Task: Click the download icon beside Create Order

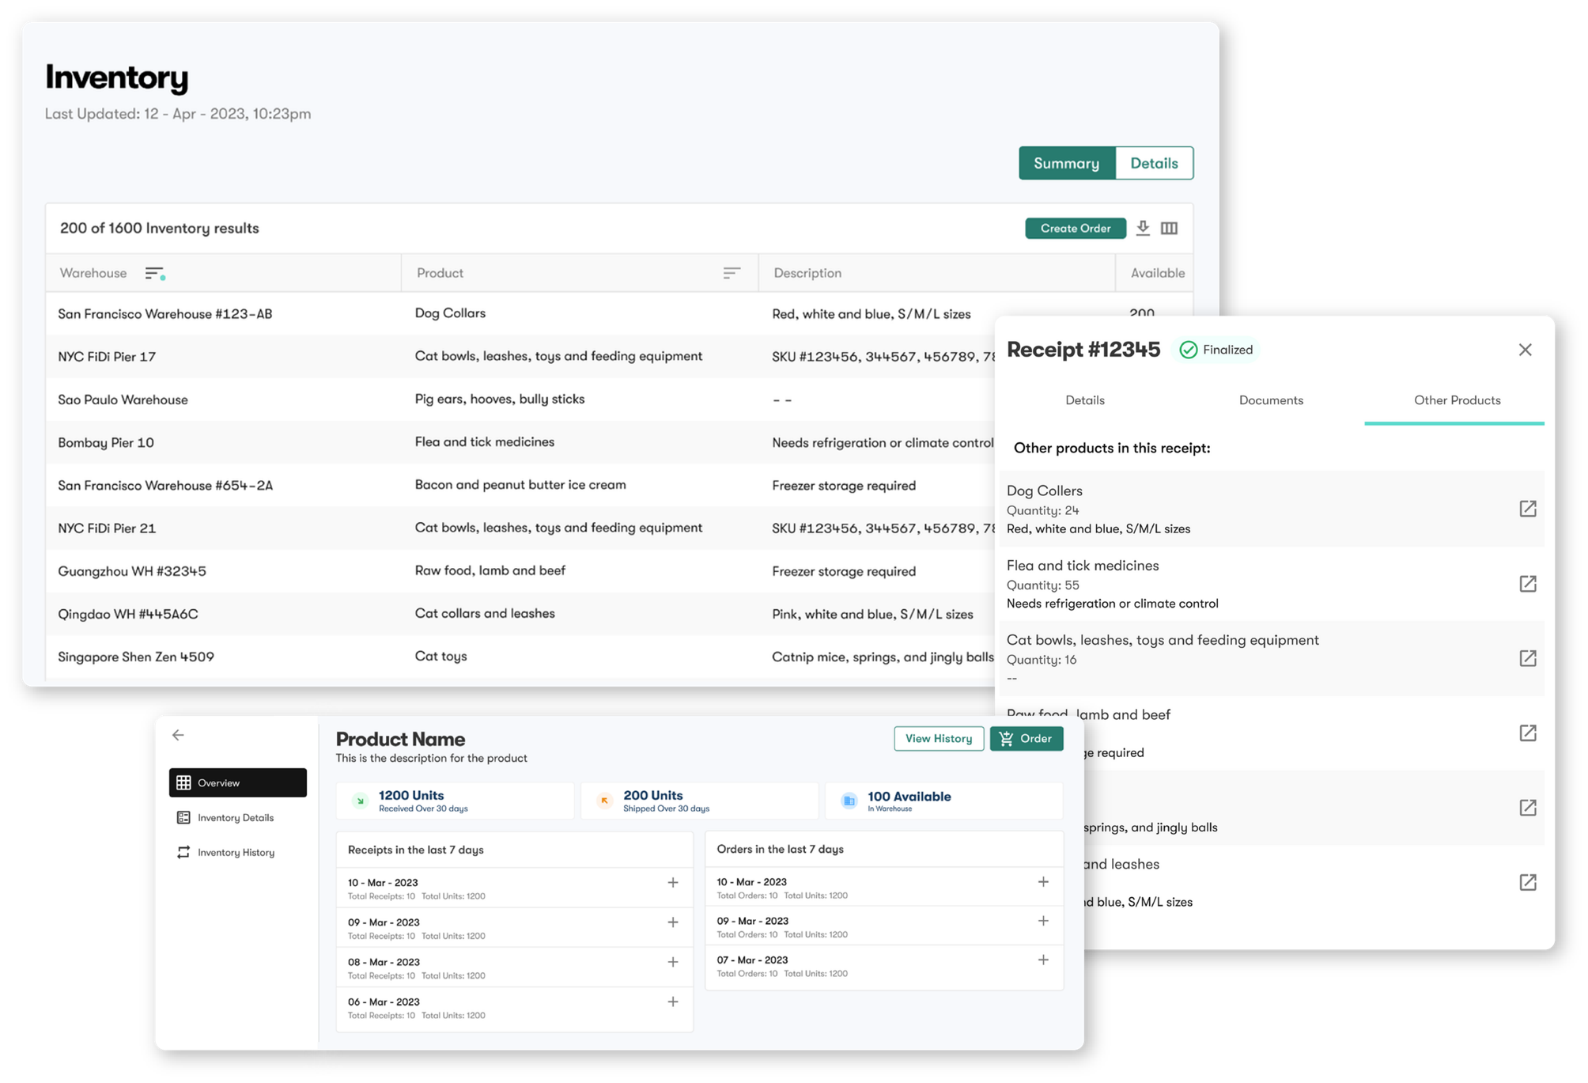Action: [x=1143, y=228]
